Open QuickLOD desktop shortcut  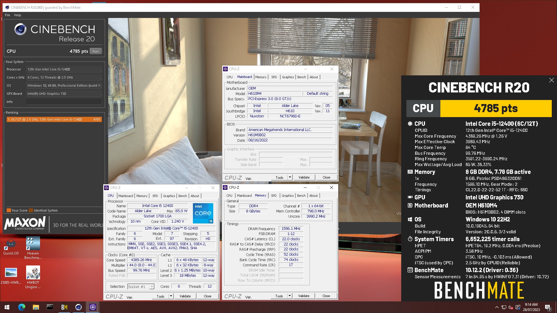[x=11, y=247]
